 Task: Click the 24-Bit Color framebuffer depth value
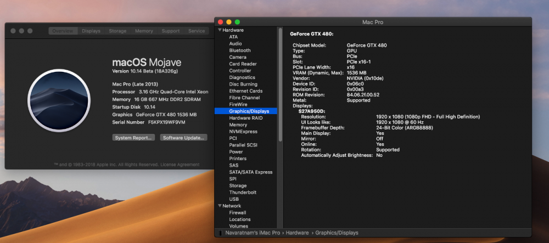coord(405,128)
